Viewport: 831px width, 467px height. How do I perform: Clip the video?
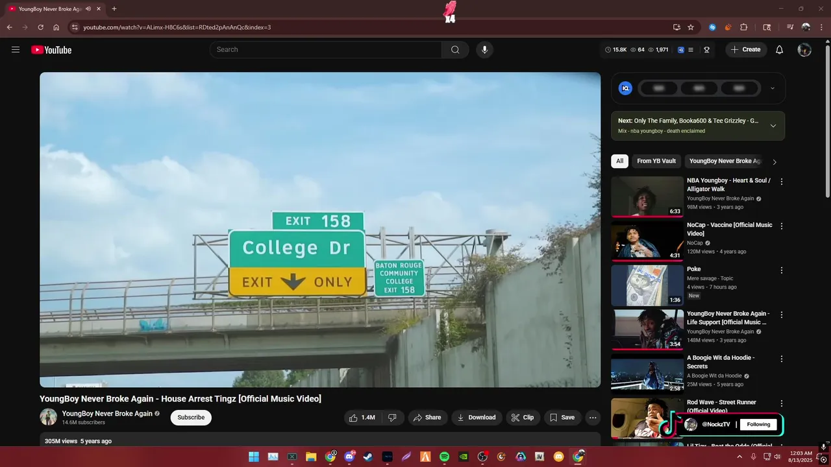(523, 418)
